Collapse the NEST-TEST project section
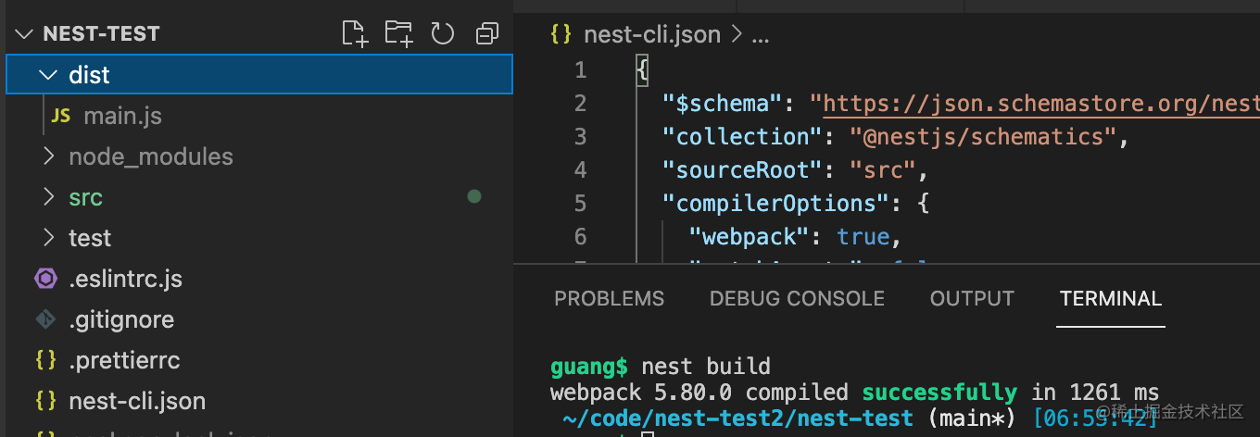The width and height of the screenshot is (1260, 437). tap(24, 34)
